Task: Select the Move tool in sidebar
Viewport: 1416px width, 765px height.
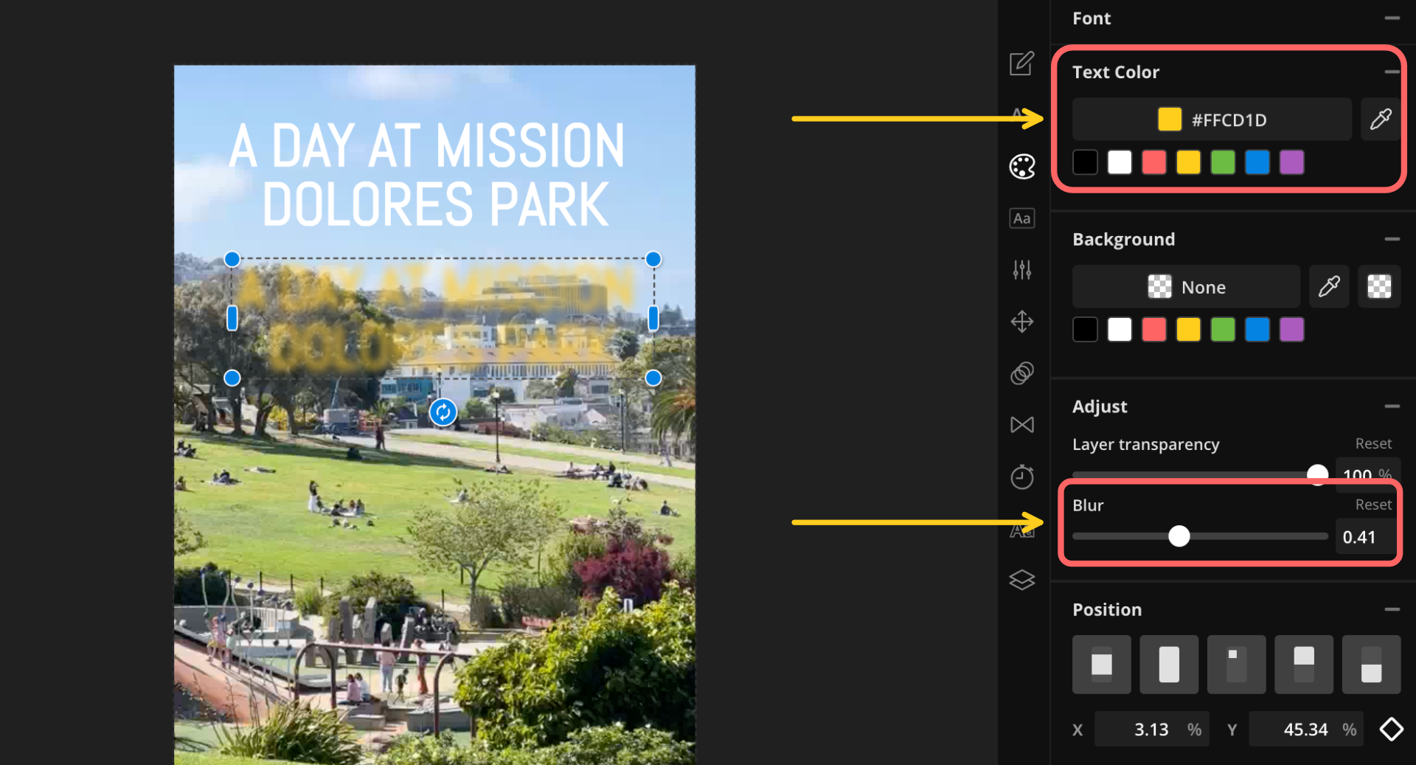Action: (x=1022, y=322)
